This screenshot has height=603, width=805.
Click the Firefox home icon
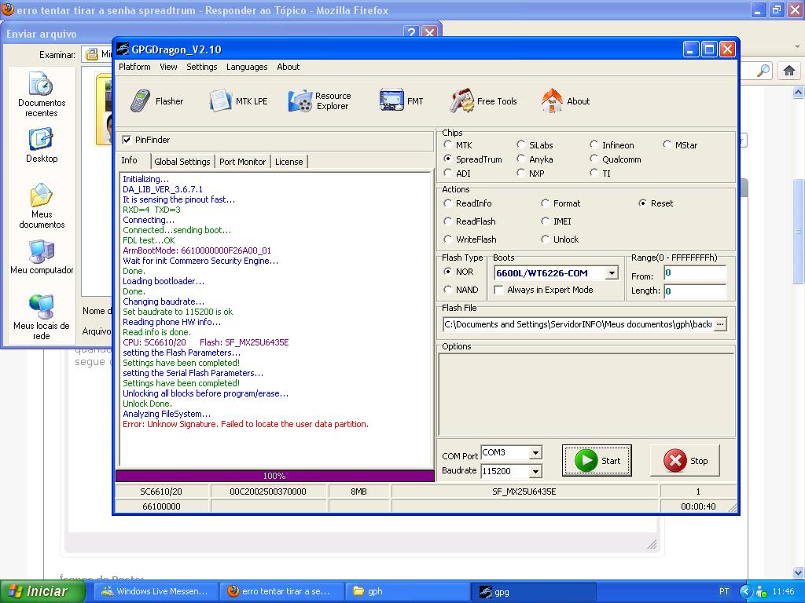coord(789,71)
